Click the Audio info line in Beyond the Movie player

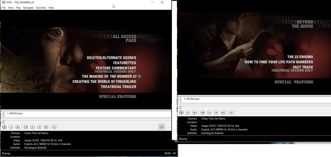(224, 130)
